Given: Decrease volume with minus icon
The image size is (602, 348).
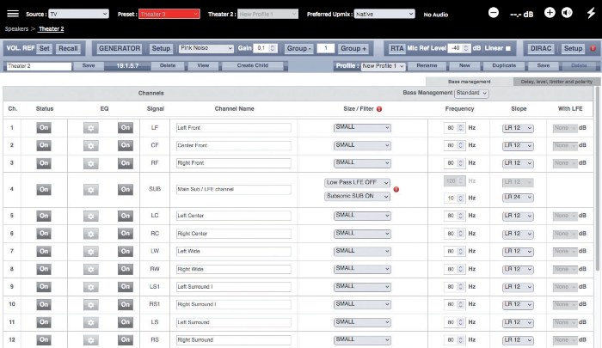Looking at the screenshot, I should tap(494, 14).
